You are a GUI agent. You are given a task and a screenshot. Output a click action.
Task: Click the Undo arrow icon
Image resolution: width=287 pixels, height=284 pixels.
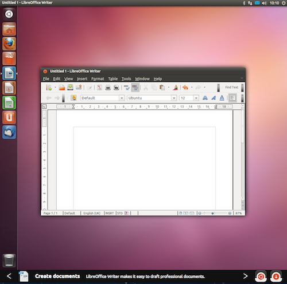(x=185, y=88)
